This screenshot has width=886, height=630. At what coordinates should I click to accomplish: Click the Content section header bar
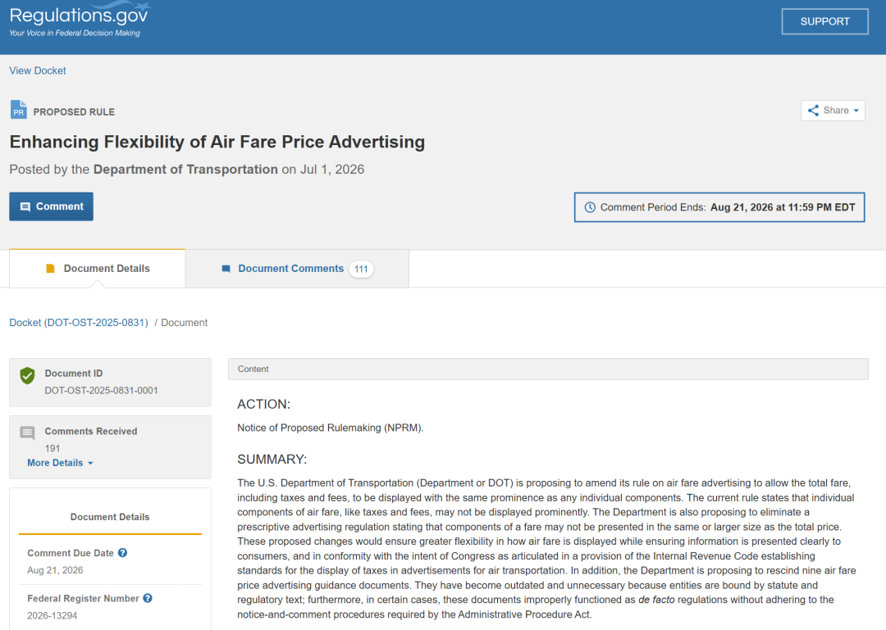tap(548, 369)
